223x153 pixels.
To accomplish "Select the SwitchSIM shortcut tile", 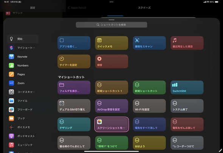I will (x=187, y=87).
